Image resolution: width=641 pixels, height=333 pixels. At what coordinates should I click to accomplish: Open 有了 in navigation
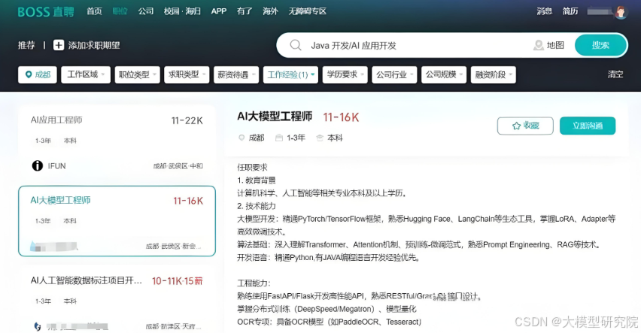[245, 11]
